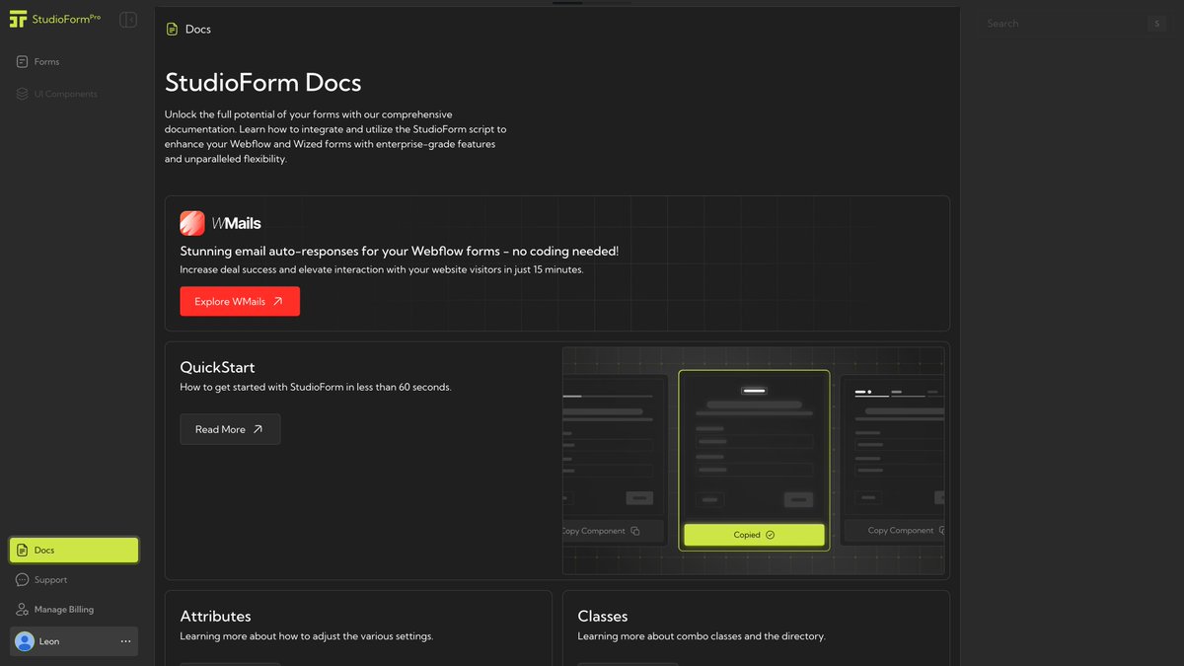Open UI Components in the sidebar

(74, 94)
